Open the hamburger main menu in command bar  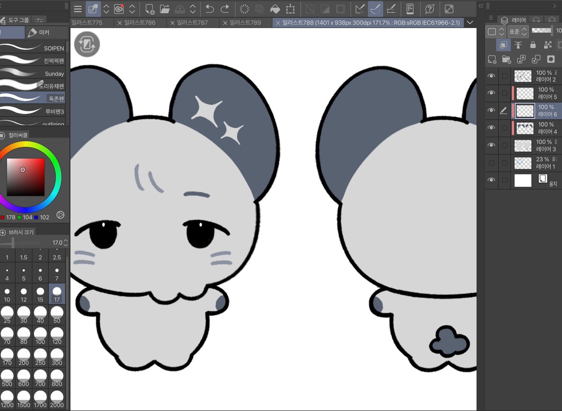[x=78, y=9]
